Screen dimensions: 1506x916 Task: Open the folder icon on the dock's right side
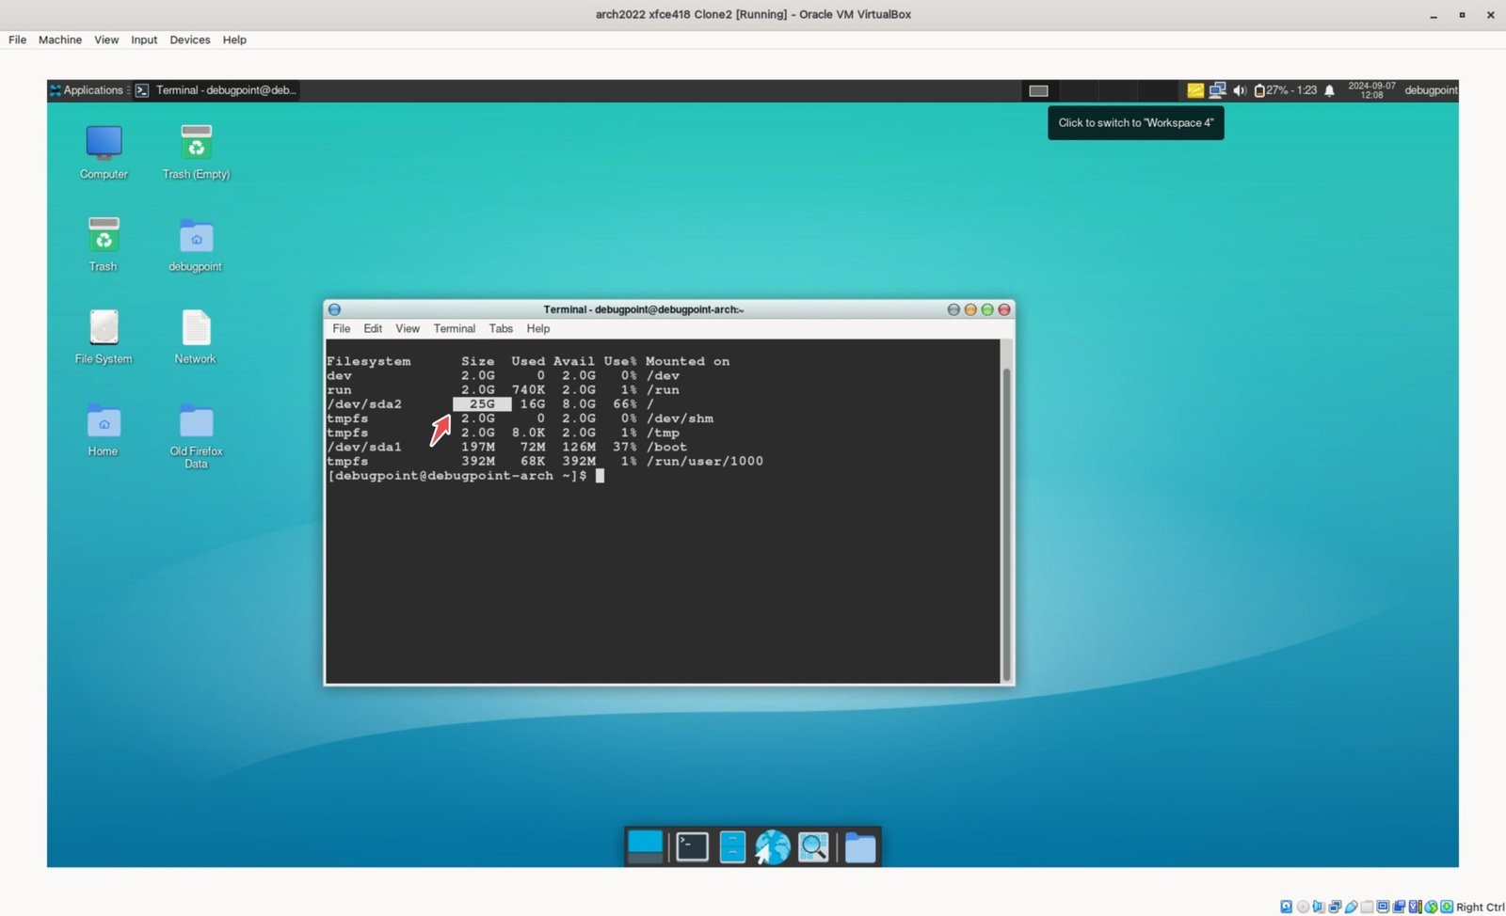click(x=859, y=846)
